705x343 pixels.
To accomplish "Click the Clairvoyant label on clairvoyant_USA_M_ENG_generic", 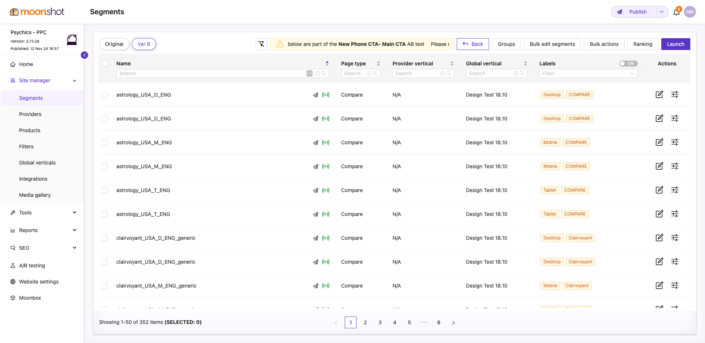I will (577, 286).
